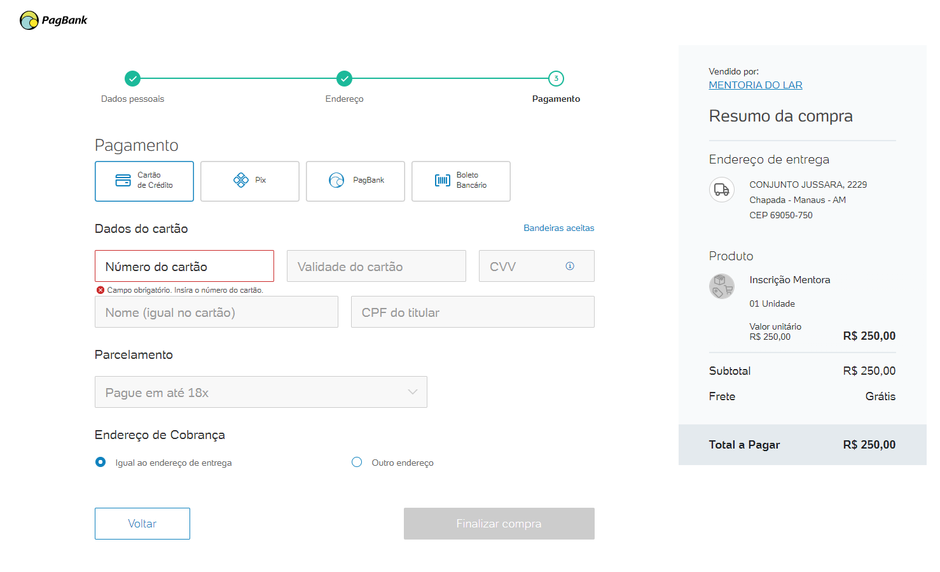Viewport: 940px width, 572px height.
Task: Open the Bandeiras aceitas link
Action: click(x=559, y=228)
